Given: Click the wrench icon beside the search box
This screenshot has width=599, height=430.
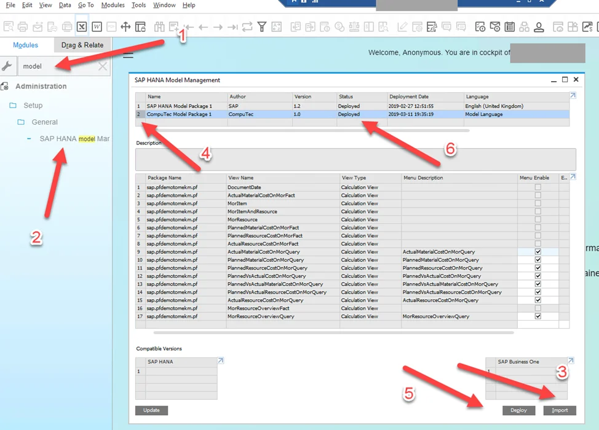Looking at the screenshot, I should pos(7,66).
